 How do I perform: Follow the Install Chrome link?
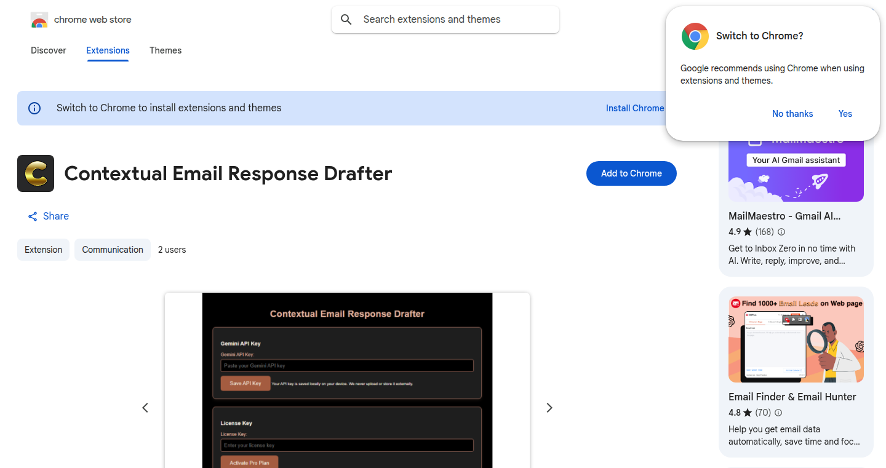pyautogui.click(x=635, y=108)
